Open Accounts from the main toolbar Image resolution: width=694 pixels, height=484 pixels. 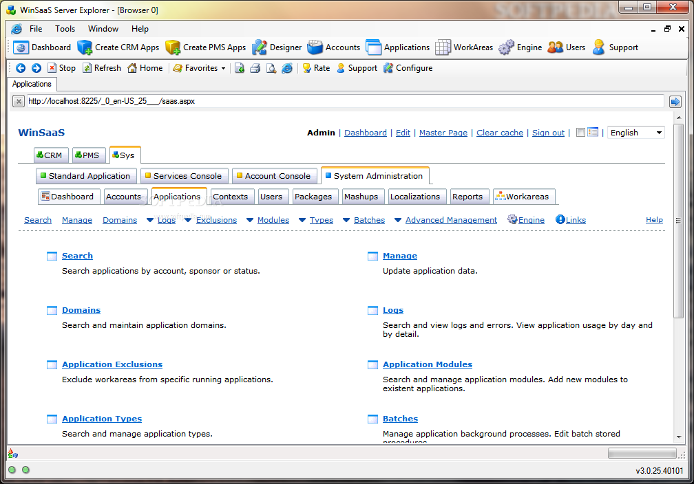click(334, 47)
